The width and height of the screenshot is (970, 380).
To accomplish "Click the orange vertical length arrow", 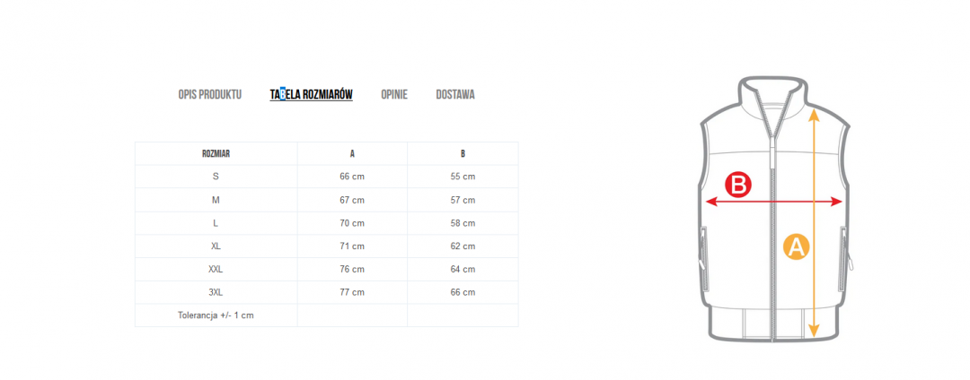I will (x=814, y=223).
